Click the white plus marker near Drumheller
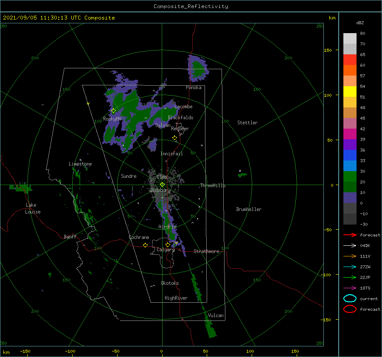 pos(240,171)
